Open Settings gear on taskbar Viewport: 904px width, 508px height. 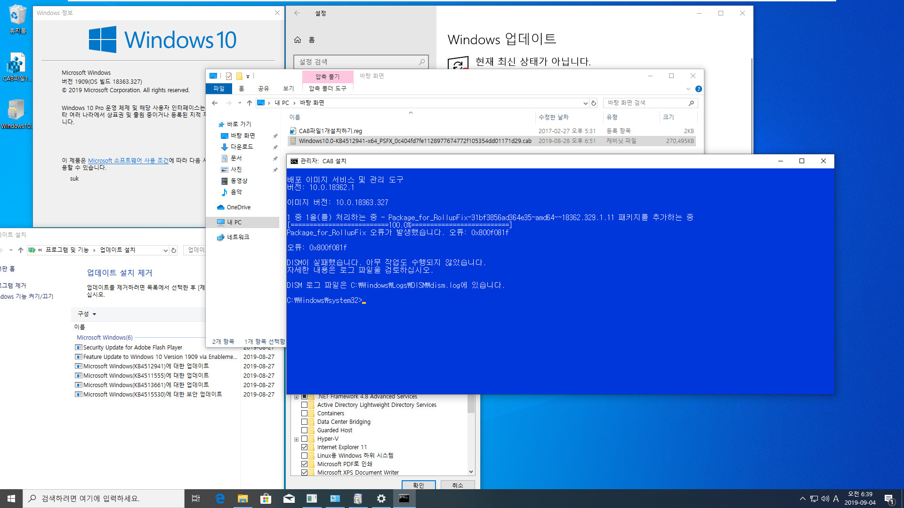[x=381, y=499]
